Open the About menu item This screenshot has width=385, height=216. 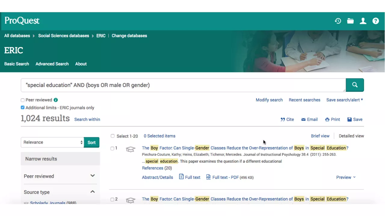[x=81, y=64]
